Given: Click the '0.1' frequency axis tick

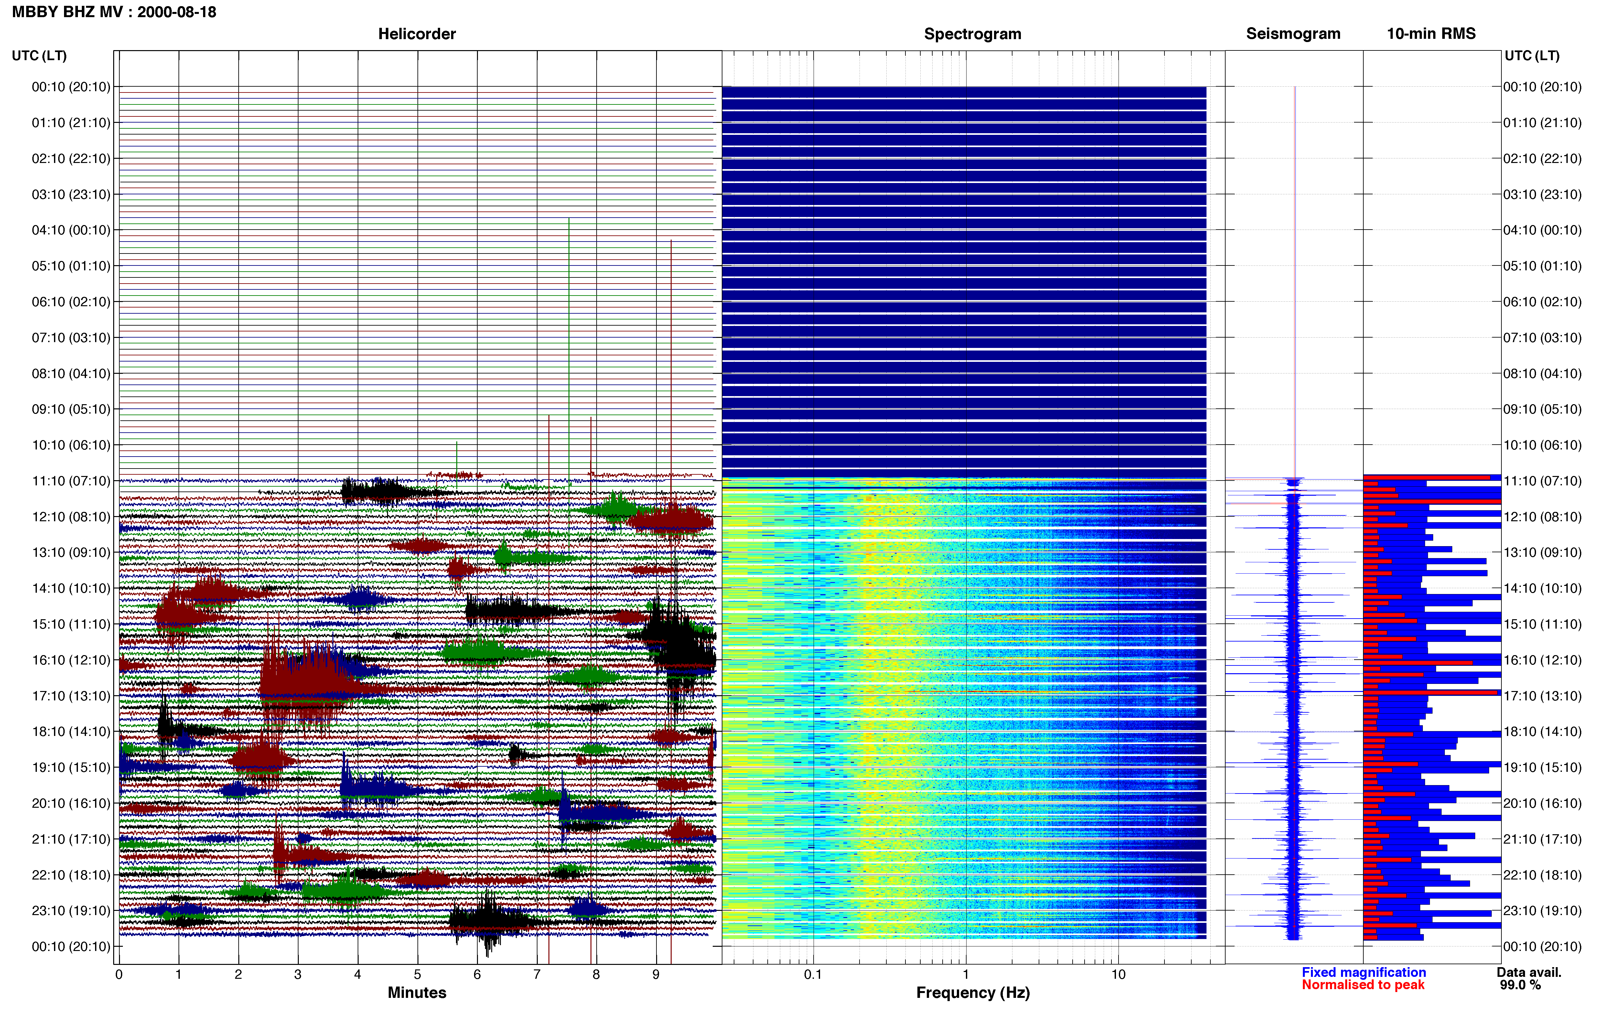Looking at the screenshot, I should 813,975.
